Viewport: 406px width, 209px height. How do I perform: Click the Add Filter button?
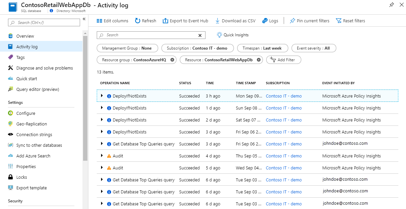(284, 60)
